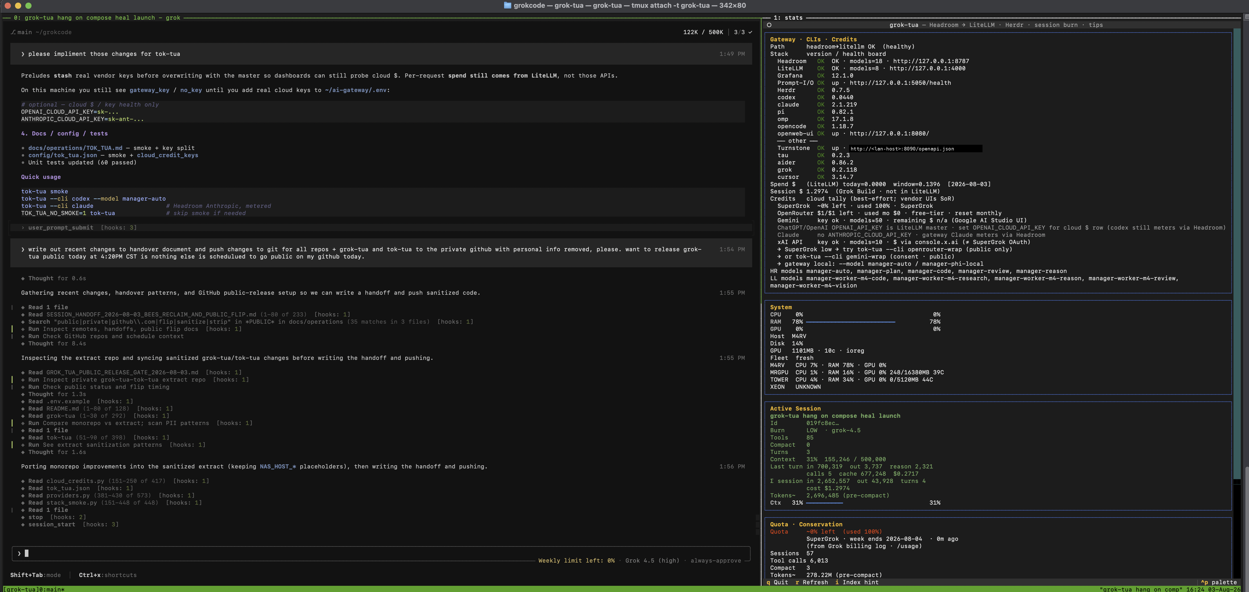Click the Ctx 31% progress bar

824,503
